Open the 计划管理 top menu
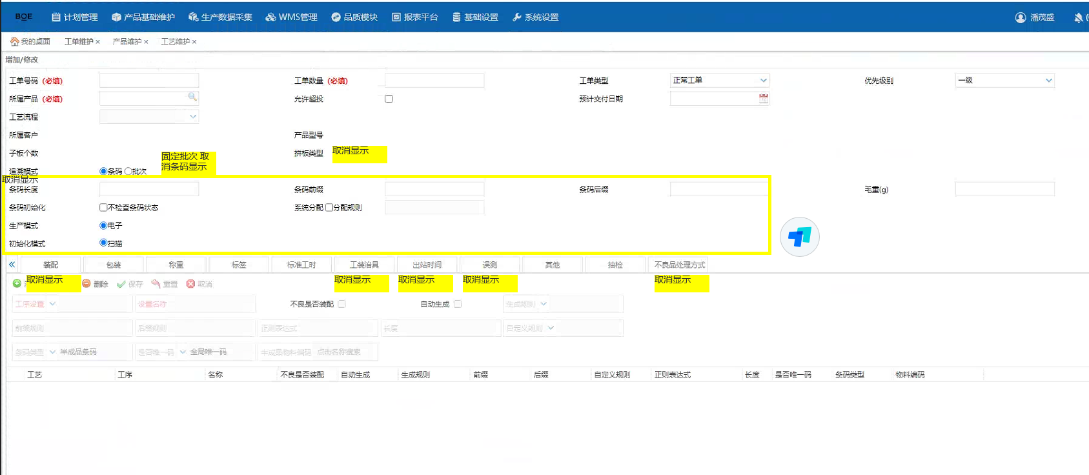Viewport: 1089px width, 475px height. 74,17
